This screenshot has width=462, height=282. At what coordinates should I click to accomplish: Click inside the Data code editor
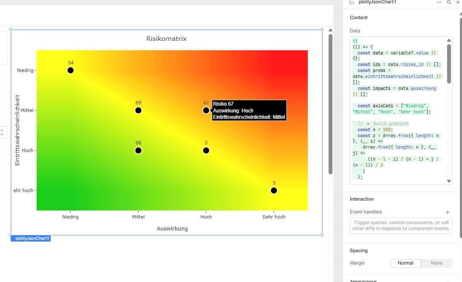396,111
